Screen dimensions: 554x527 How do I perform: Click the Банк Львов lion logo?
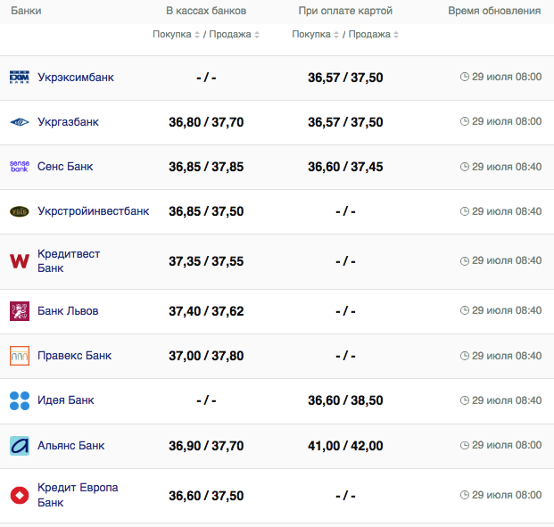pyautogui.click(x=20, y=311)
